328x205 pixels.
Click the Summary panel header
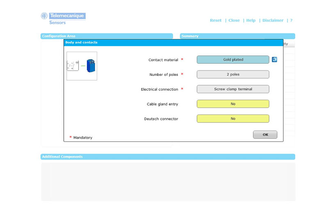point(237,36)
